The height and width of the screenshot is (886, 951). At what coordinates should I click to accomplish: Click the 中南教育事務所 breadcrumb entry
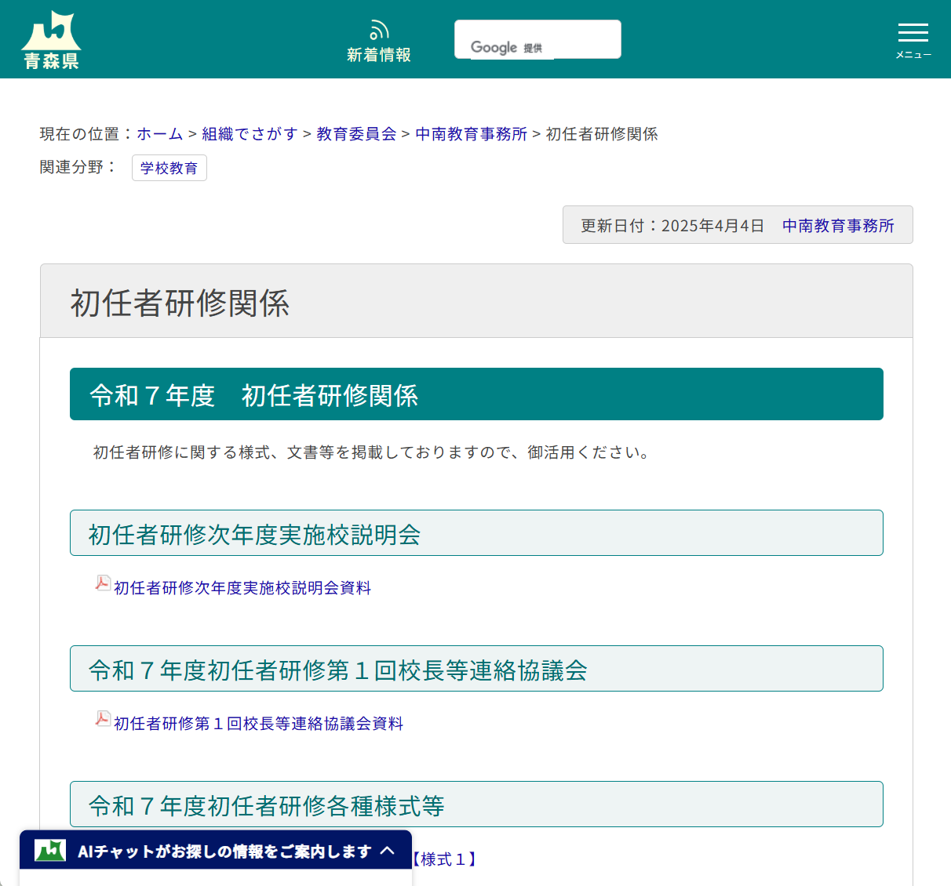coord(471,134)
